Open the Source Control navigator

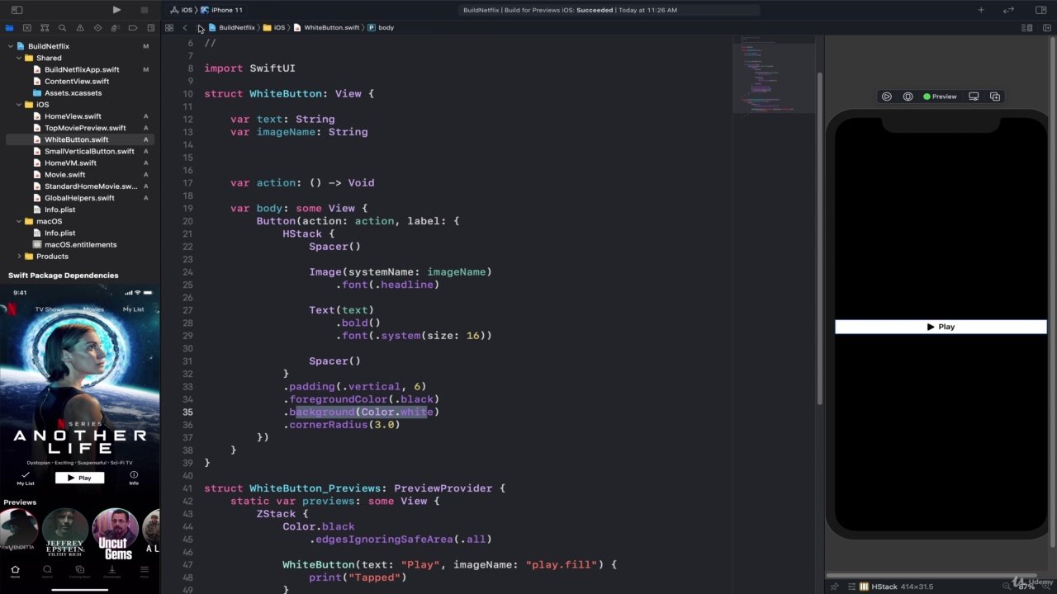(26, 28)
